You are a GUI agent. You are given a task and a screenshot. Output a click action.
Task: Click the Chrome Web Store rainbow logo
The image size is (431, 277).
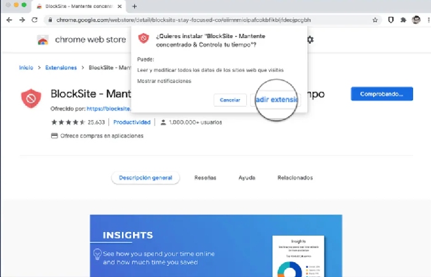click(43, 40)
